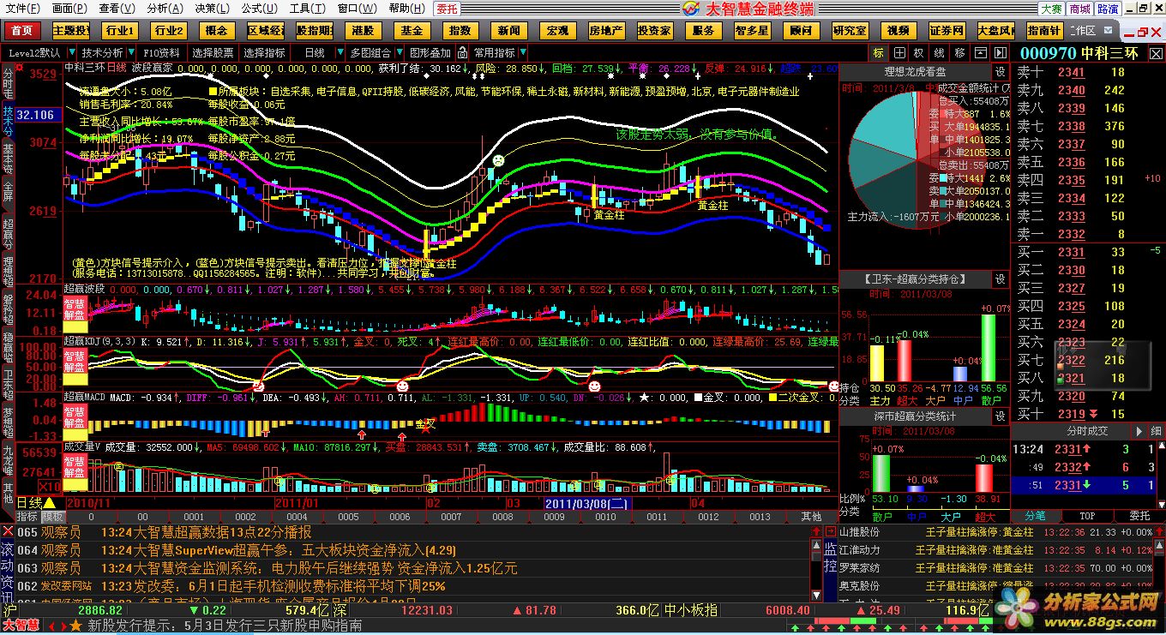
Task: Click the yellow star icon in bottom ticker
Action: click(76, 626)
